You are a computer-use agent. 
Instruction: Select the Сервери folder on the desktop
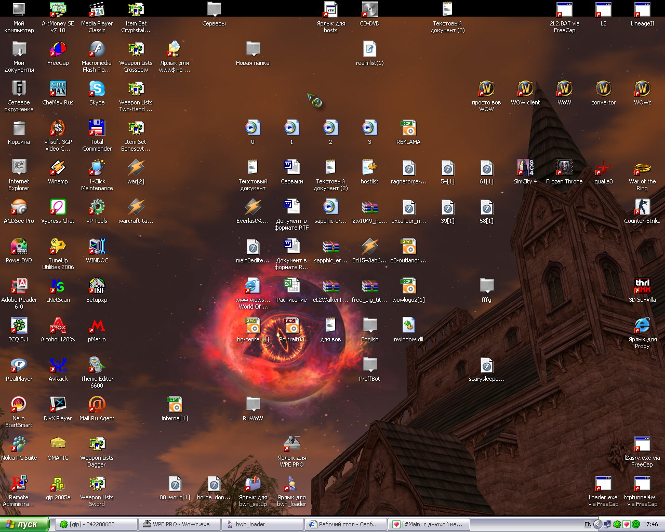214,14
